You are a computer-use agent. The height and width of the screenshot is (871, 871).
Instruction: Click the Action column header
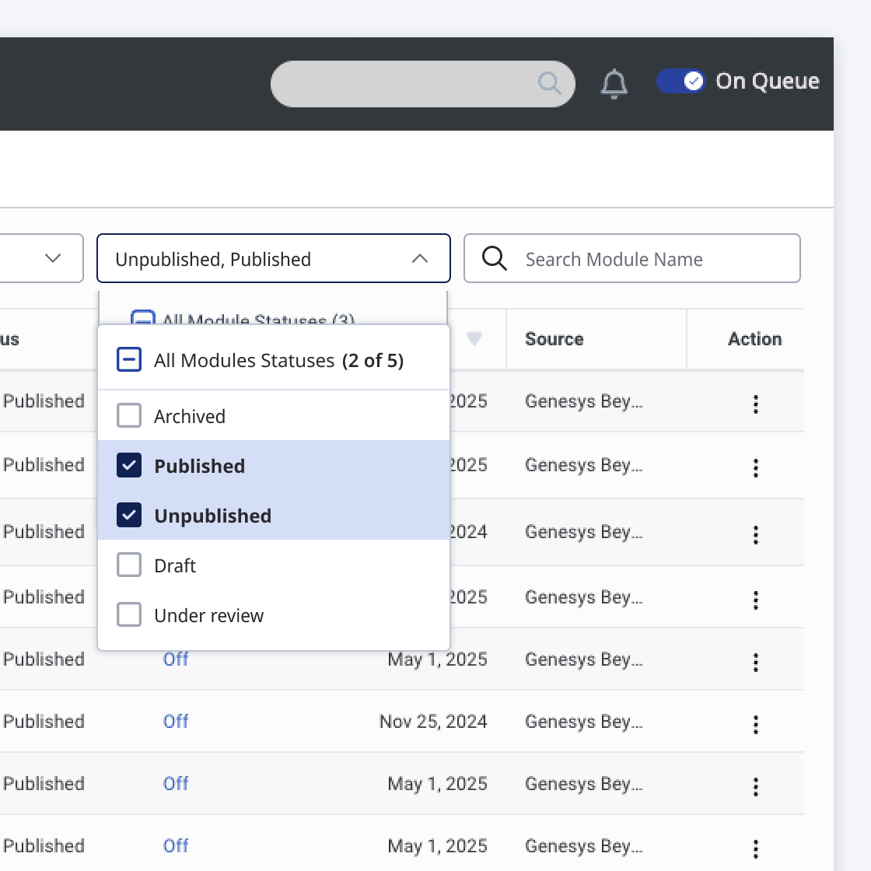[755, 339]
